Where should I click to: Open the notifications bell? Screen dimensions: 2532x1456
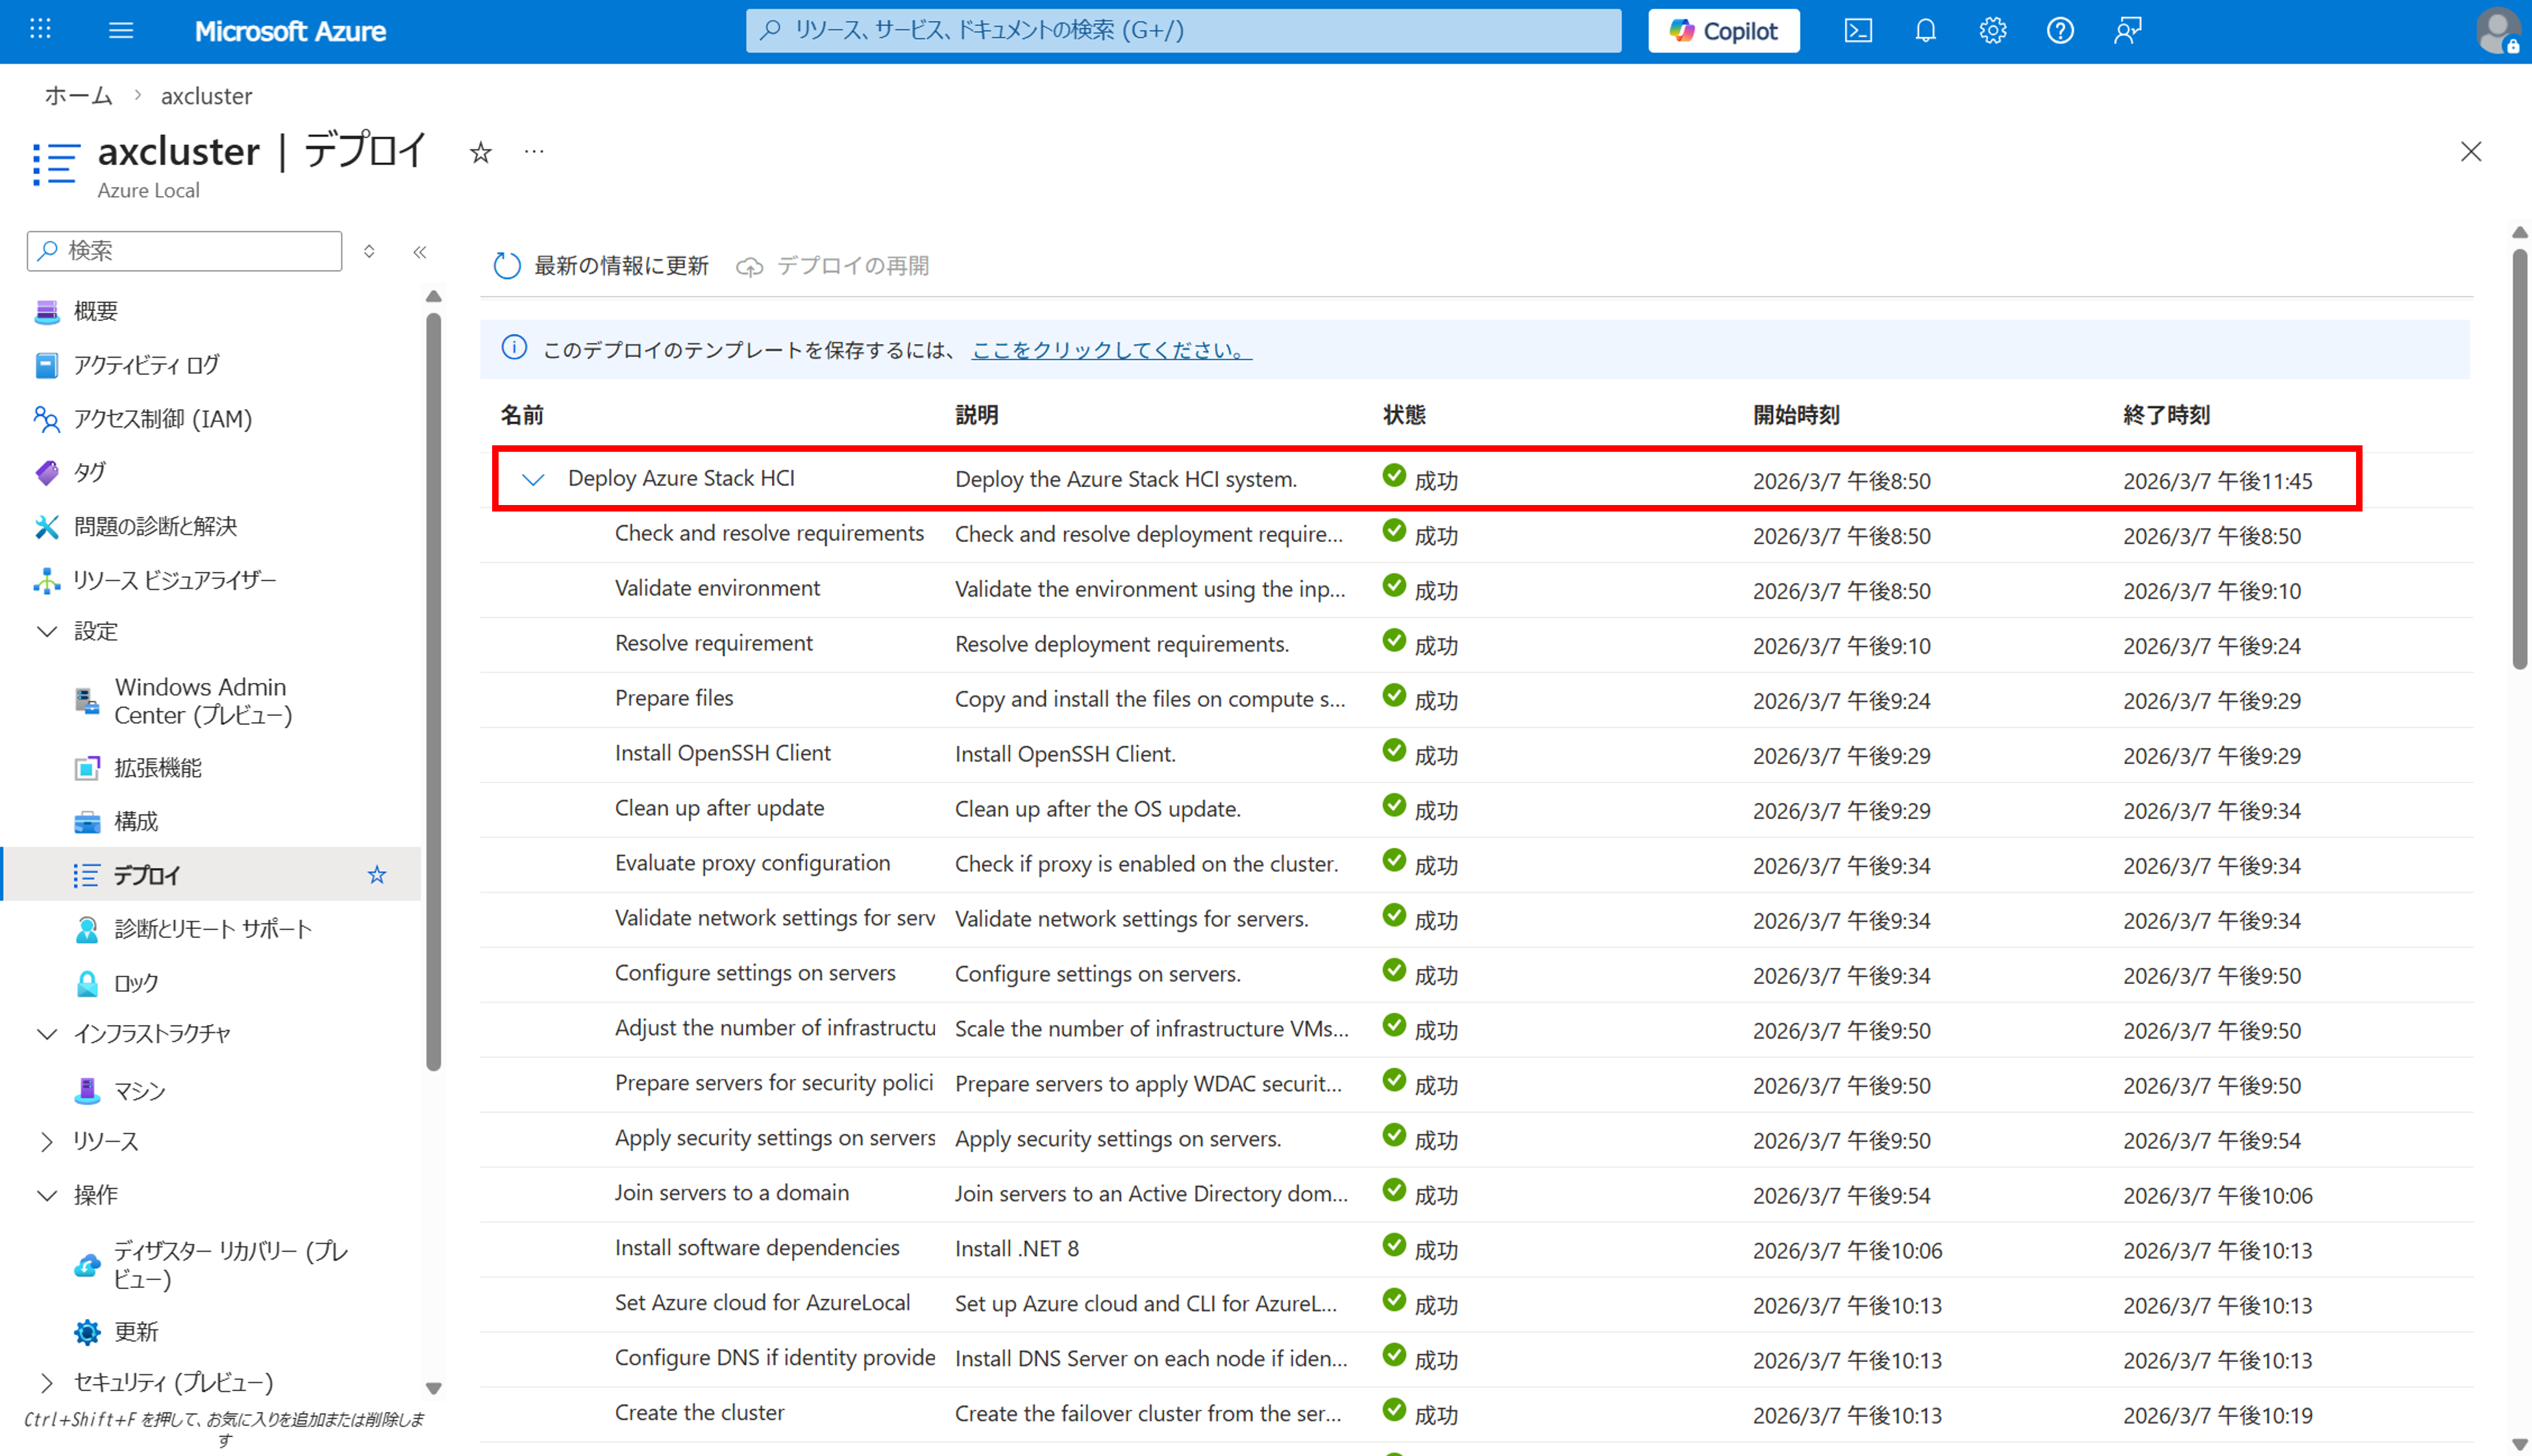click(x=1925, y=31)
